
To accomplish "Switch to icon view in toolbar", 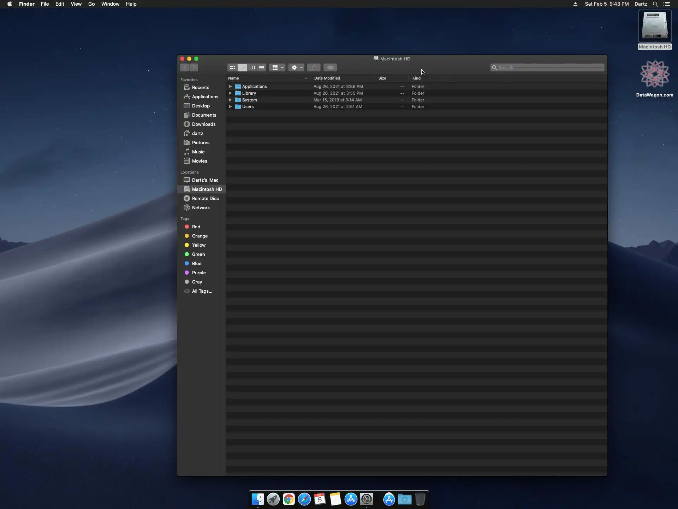I will [232, 68].
